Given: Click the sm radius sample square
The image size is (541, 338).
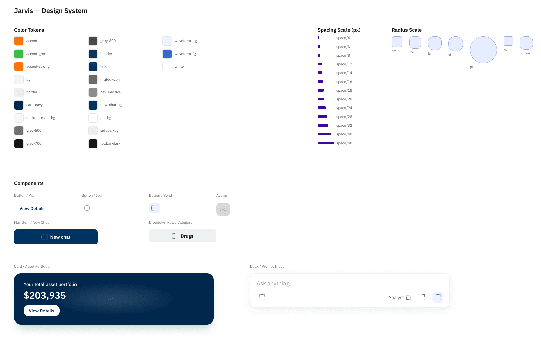Looking at the screenshot, I should click(x=397, y=42).
